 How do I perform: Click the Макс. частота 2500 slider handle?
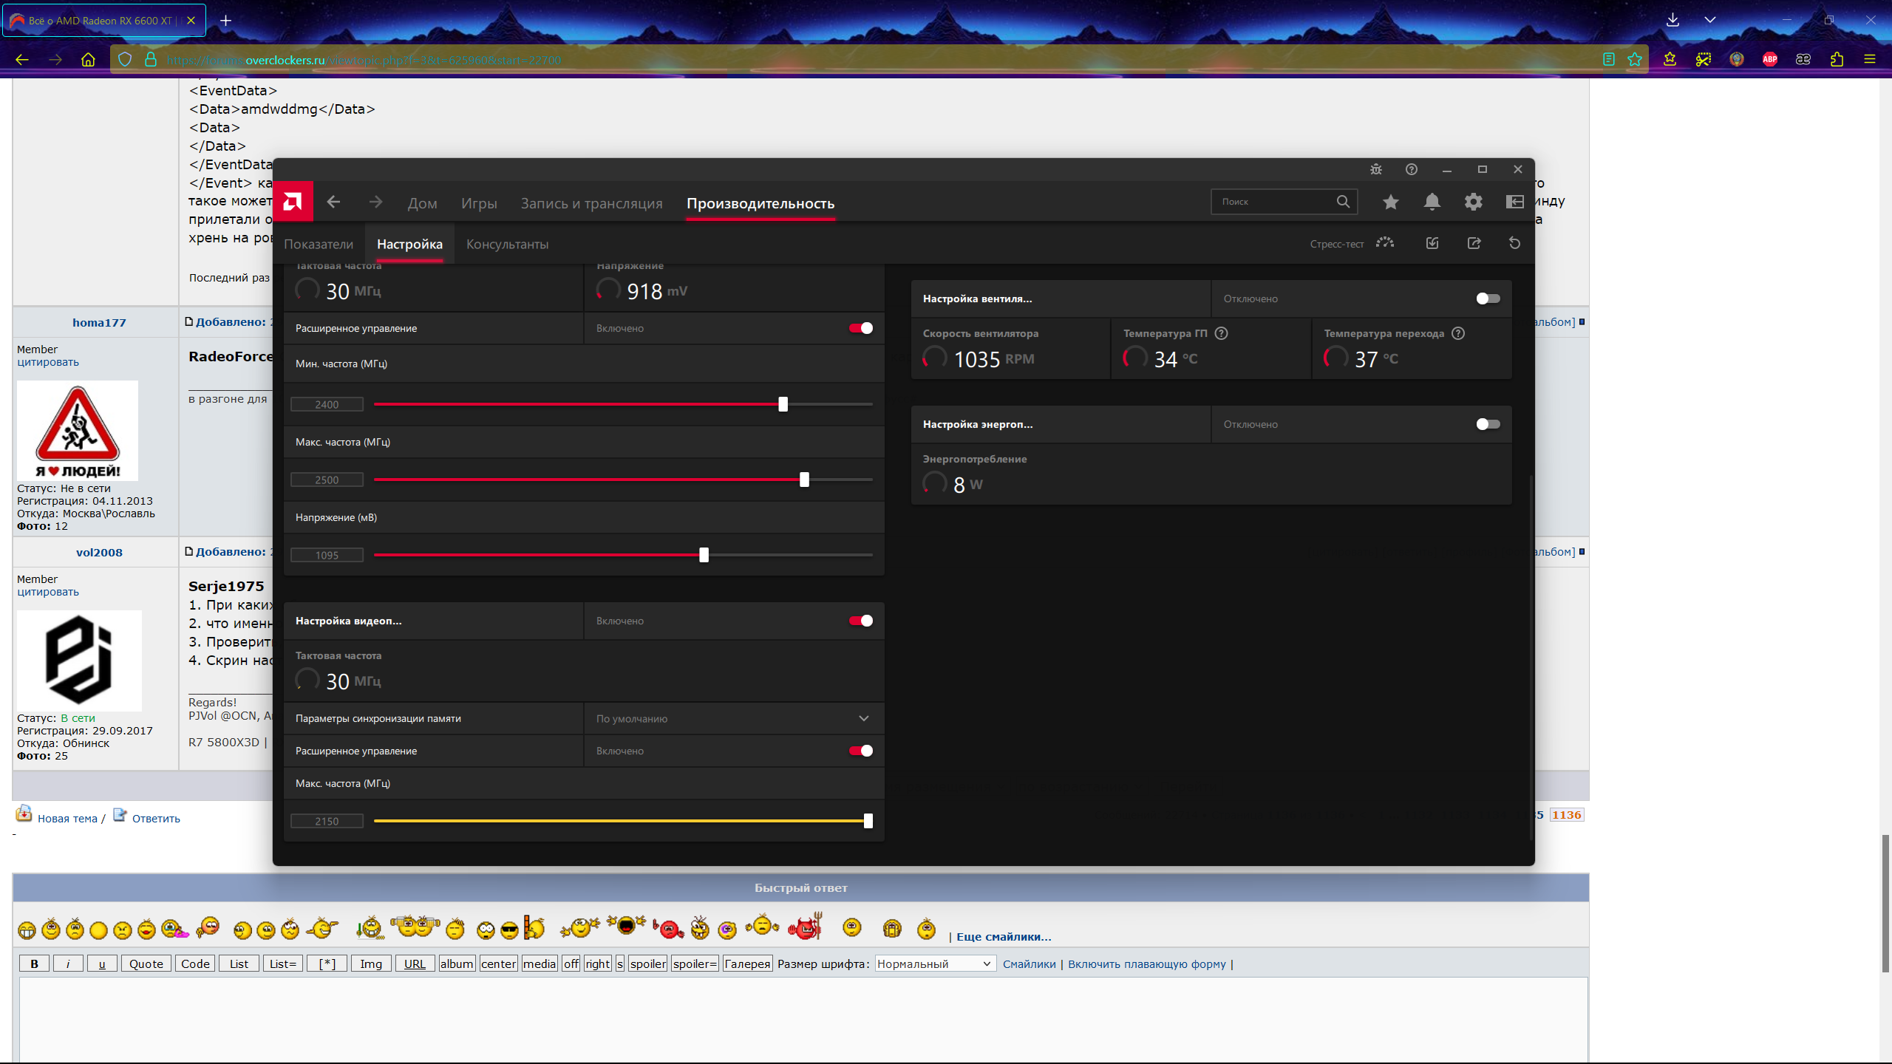click(804, 480)
